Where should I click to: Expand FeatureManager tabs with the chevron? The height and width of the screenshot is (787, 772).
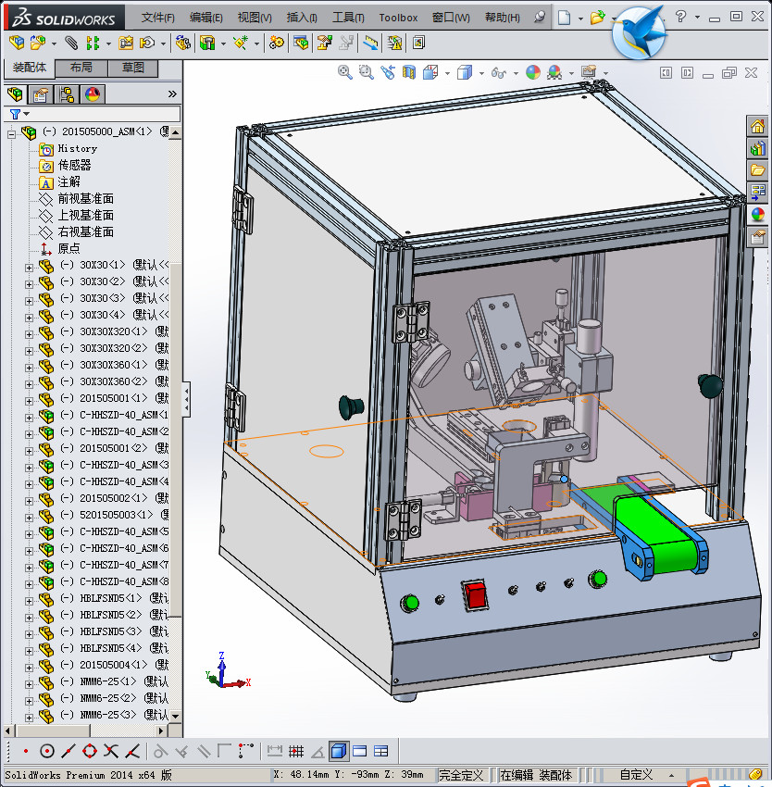click(172, 94)
